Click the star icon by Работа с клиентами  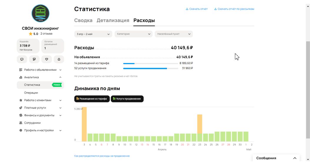(21, 100)
